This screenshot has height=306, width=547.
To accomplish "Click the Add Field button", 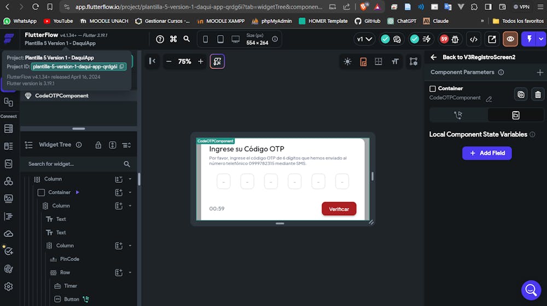I will point(487,153).
